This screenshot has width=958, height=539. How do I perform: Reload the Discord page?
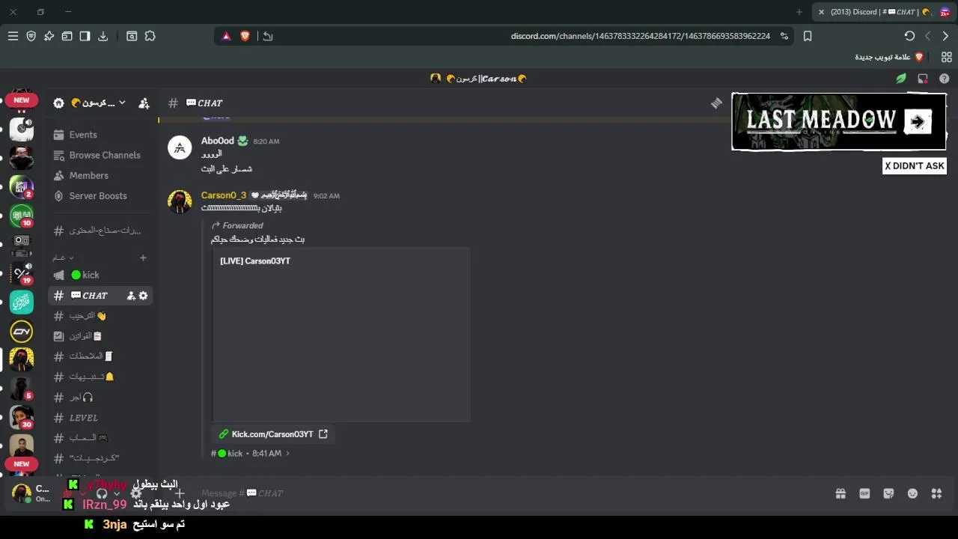coord(909,36)
